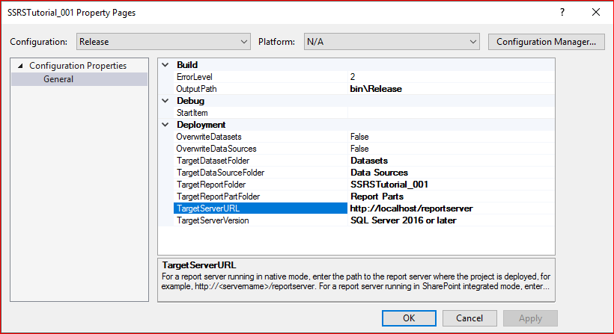The image size is (614, 334).
Task: Click the TargetDatasetFolder value Datasets
Action: click(369, 161)
